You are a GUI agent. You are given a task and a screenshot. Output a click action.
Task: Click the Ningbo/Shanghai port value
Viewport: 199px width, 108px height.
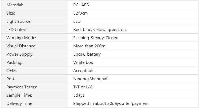coord(90,79)
